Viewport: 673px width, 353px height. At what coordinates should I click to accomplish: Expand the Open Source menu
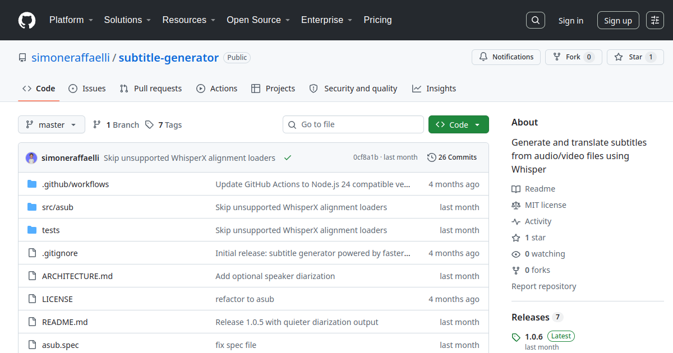click(258, 20)
